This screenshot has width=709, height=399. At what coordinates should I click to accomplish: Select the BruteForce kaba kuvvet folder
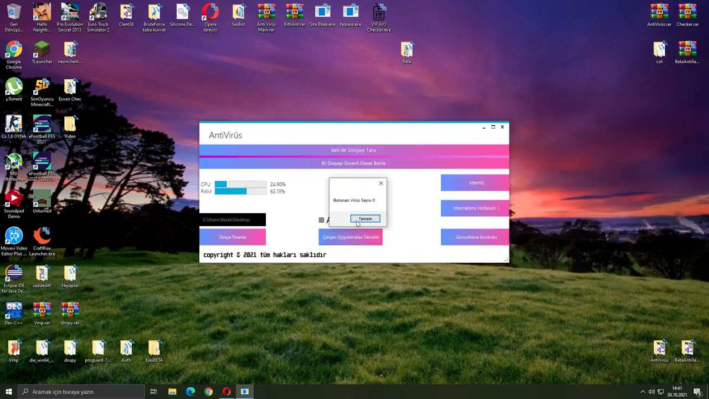(x=154, y=18)
